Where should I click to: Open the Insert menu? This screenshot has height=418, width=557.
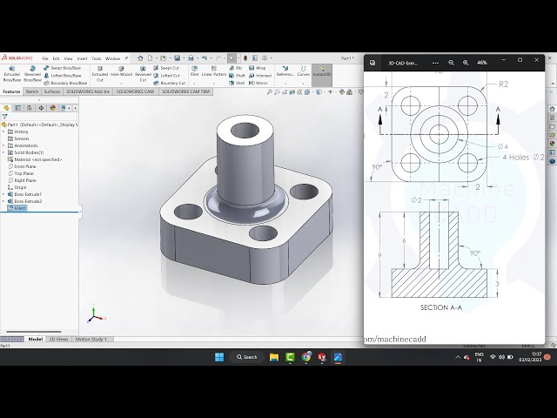coord(82,58)
